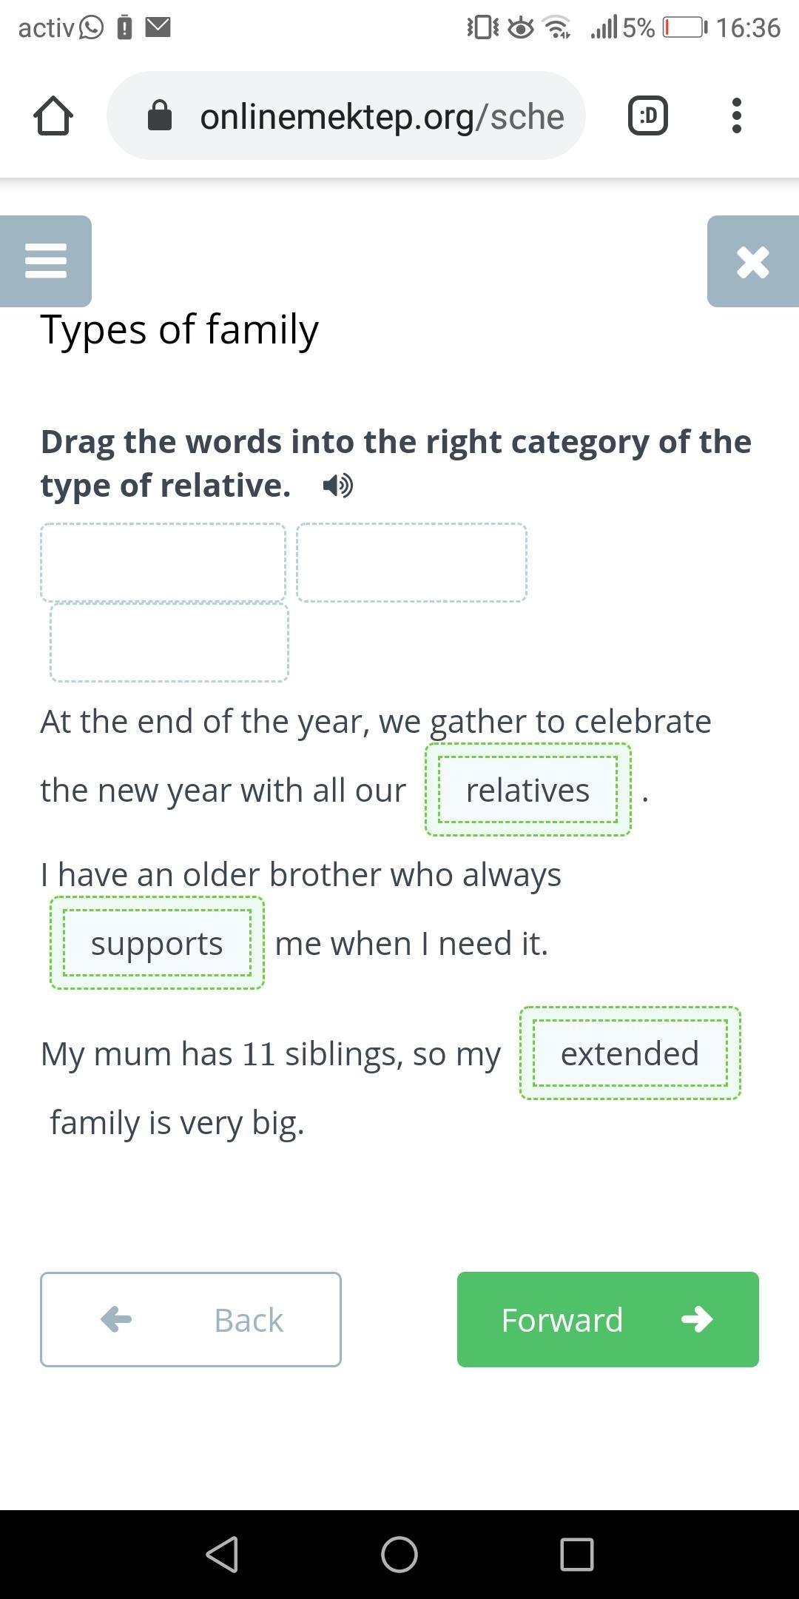Tap the top-right empty drop box

pos(411,563)
